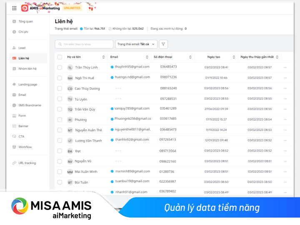300x225 pixels.
Task: Click verified badge next to thuylinh95@gmail.com
Action: [112, 67]
